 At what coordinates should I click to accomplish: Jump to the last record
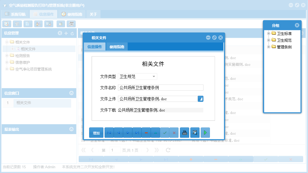pyautogui.click(x=137, y=132)
